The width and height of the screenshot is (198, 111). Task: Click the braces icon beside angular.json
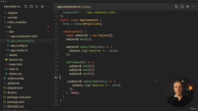tap(5, 88)
